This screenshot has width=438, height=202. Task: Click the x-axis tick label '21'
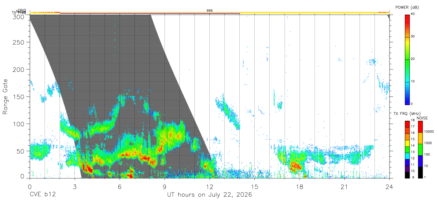(345, 187)
